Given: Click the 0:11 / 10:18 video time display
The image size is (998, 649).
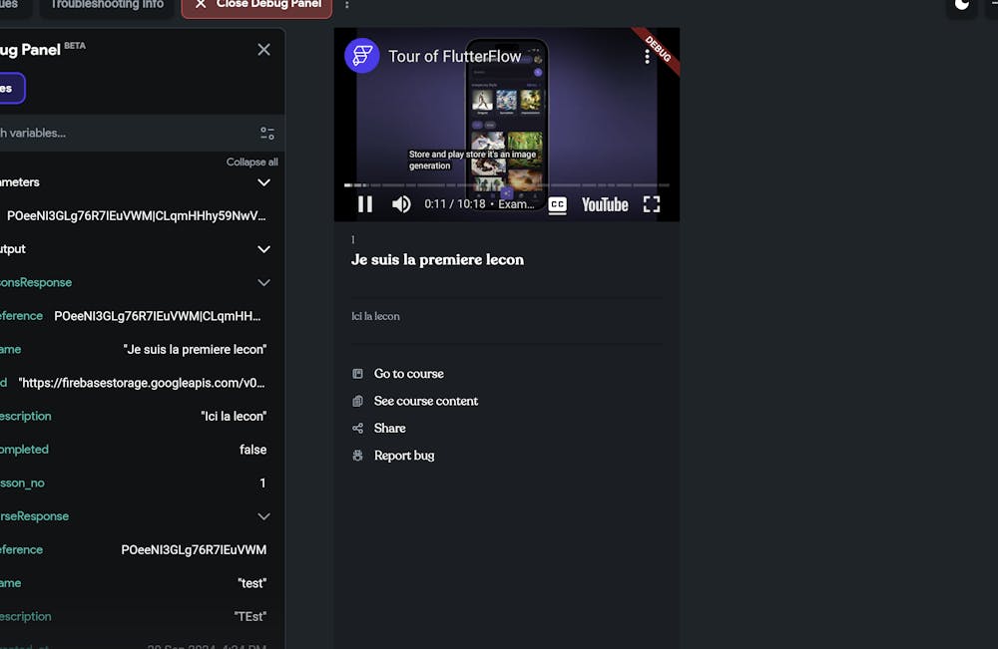Looking at the screenshot, I should tap(454, 204).
